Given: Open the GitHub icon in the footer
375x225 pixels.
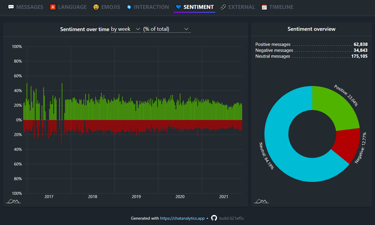Looking at the screenshot, I should click(213, 218).
